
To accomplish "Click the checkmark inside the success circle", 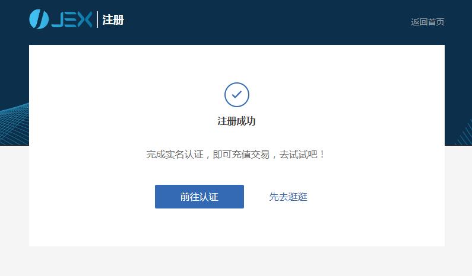I will [x=237, y=94].
